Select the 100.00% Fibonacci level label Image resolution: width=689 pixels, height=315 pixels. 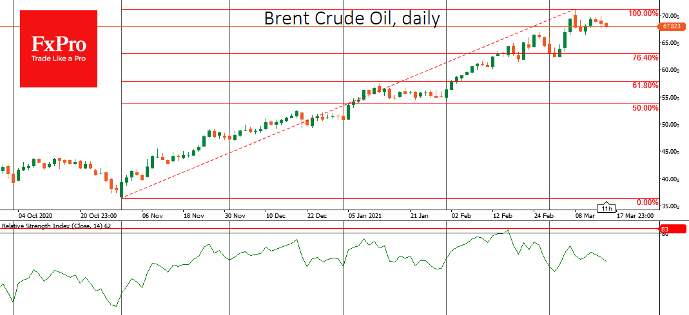coord(643,14)
